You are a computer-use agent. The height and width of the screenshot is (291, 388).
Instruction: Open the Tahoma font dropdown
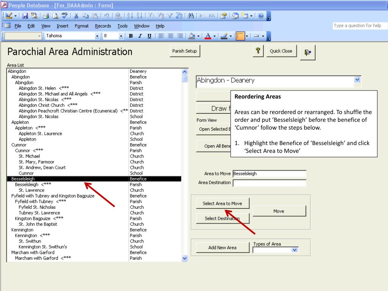[x=97, y=36]
